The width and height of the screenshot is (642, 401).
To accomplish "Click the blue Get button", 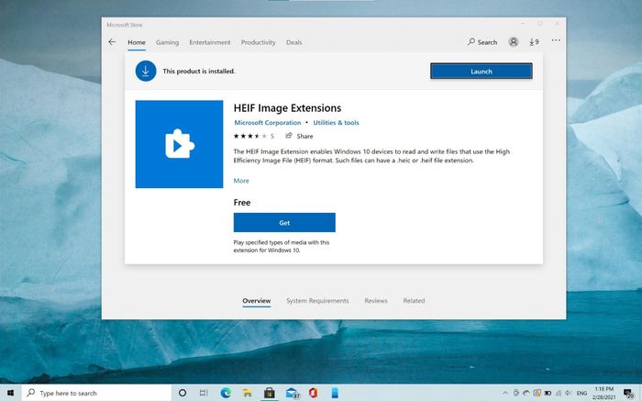I will (284, 222).
